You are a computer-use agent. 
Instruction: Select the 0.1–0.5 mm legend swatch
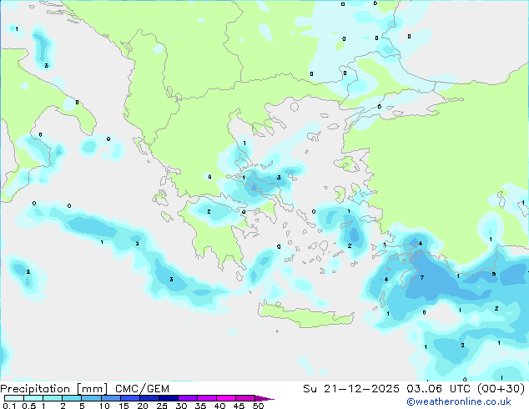pos(14,398)
